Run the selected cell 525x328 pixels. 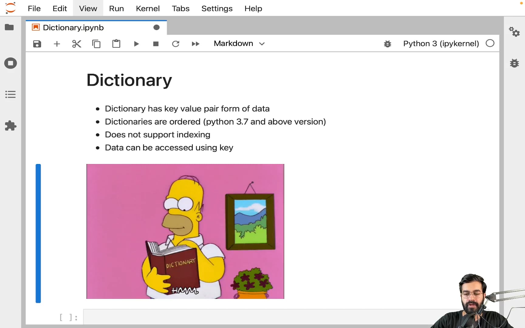(136, 44)
